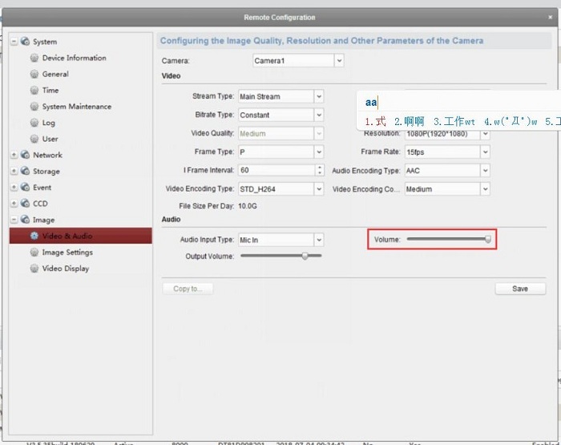Screen dimensions: 561x445
Task: Click the User gear icon
Action: pyautogui.click(x=34, y=139)
